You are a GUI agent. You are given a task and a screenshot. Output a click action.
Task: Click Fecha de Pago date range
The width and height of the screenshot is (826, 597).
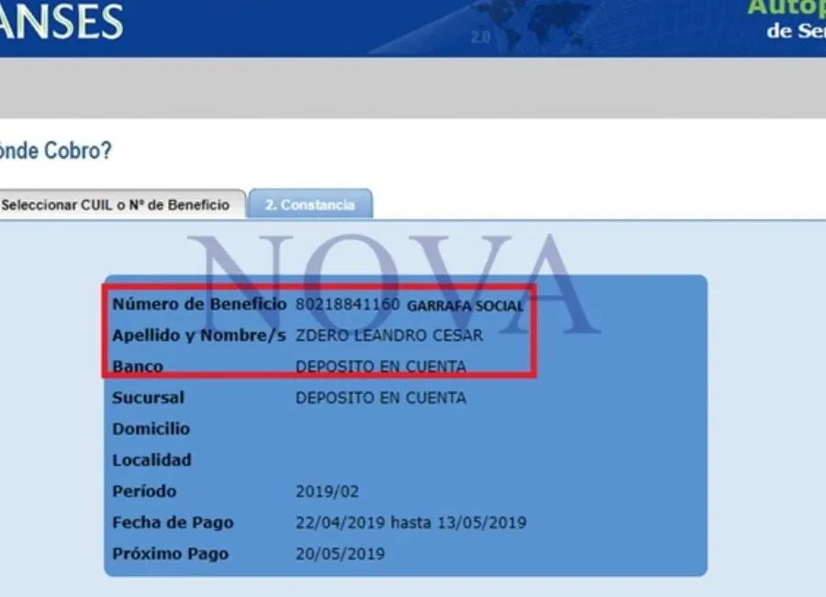click(x=411, y=523)
